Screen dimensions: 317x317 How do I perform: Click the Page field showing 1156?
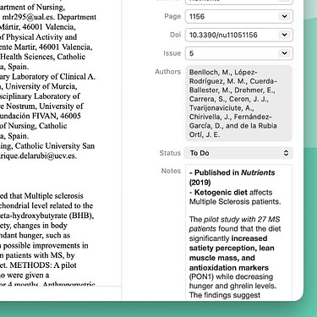(x=238, y=16)
